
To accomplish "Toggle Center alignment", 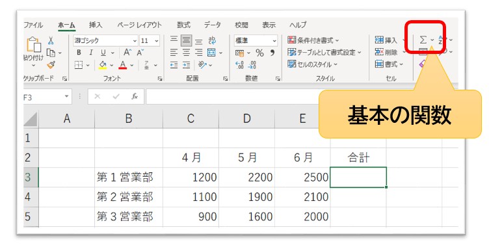I will click(186, 53).
